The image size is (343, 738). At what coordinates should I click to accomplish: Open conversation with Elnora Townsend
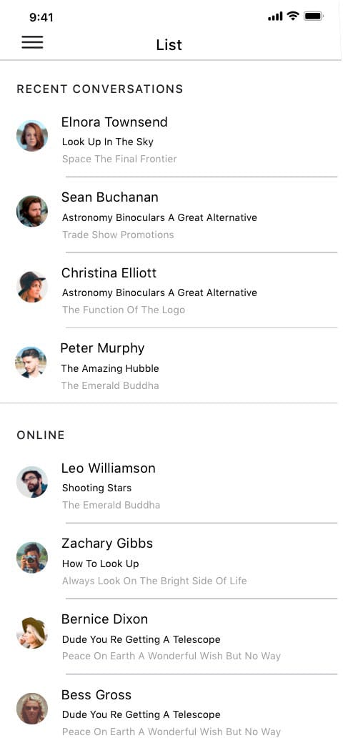tap(171, 139)
